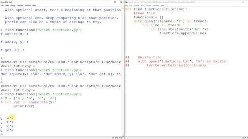
Task: Open the Options menu in Python Shell
Action: [x=20, y=5]
